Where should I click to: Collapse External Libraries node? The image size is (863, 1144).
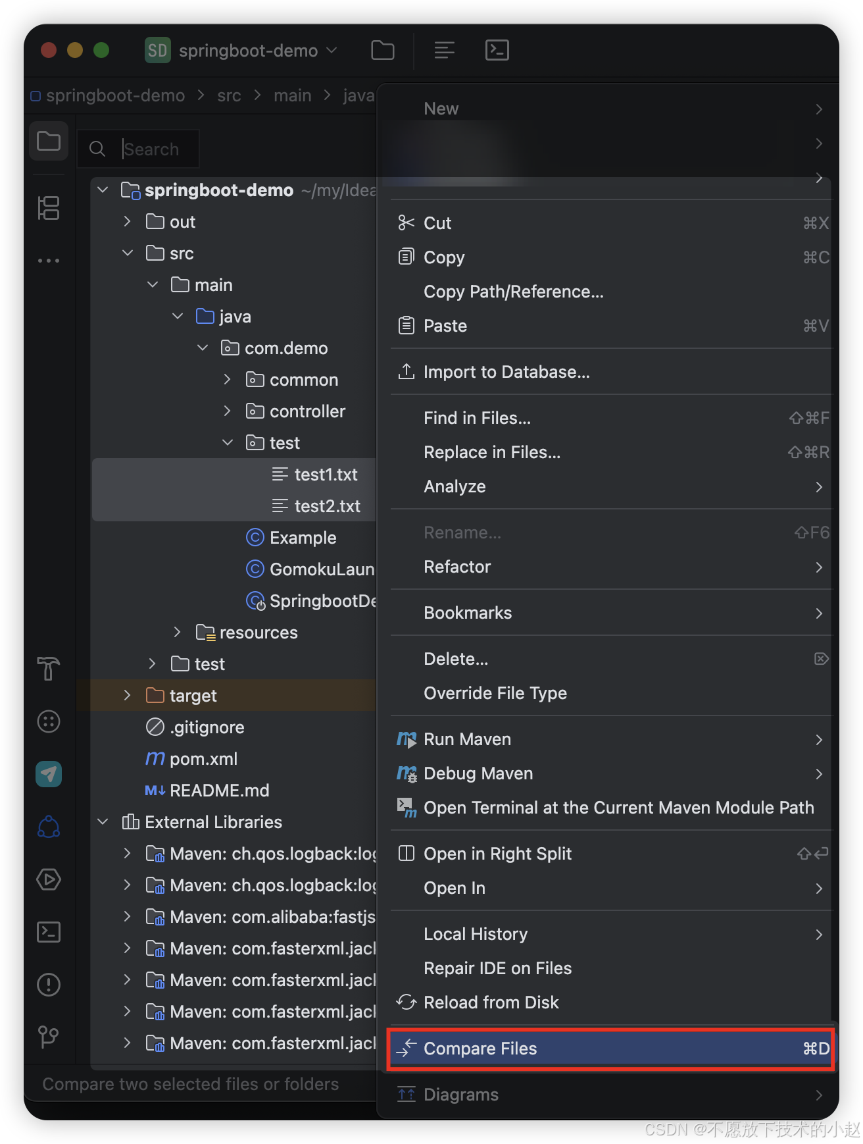(103, 822)
